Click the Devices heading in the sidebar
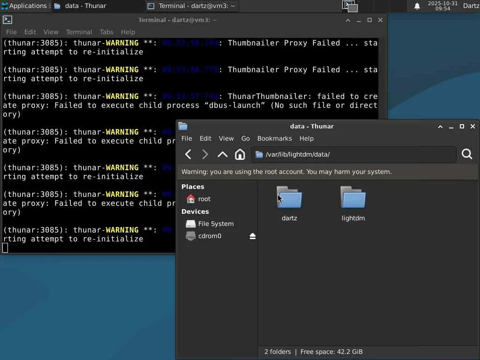The image size is (480, 360). [195, 211]
